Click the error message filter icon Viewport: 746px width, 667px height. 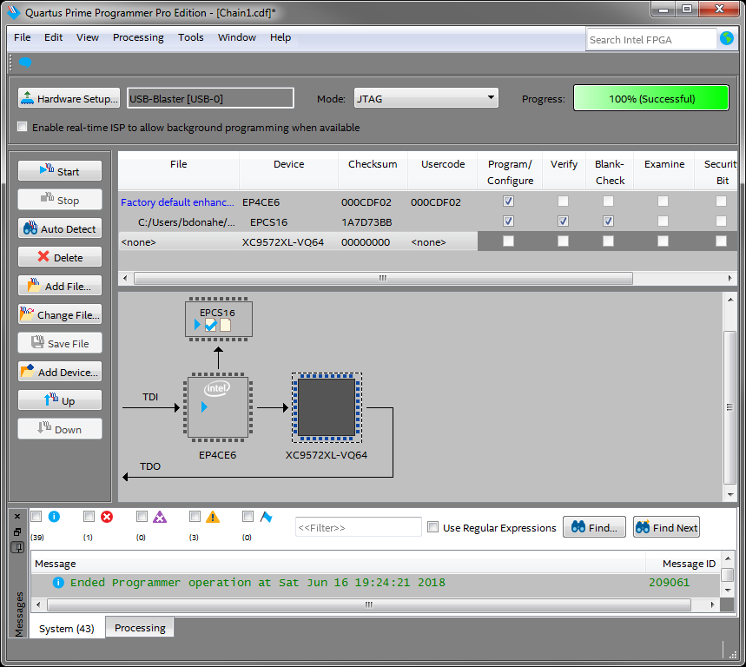coord(107,517)
